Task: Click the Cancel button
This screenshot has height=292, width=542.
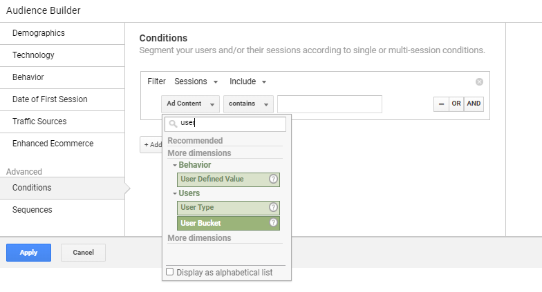Action: [83, 253]
